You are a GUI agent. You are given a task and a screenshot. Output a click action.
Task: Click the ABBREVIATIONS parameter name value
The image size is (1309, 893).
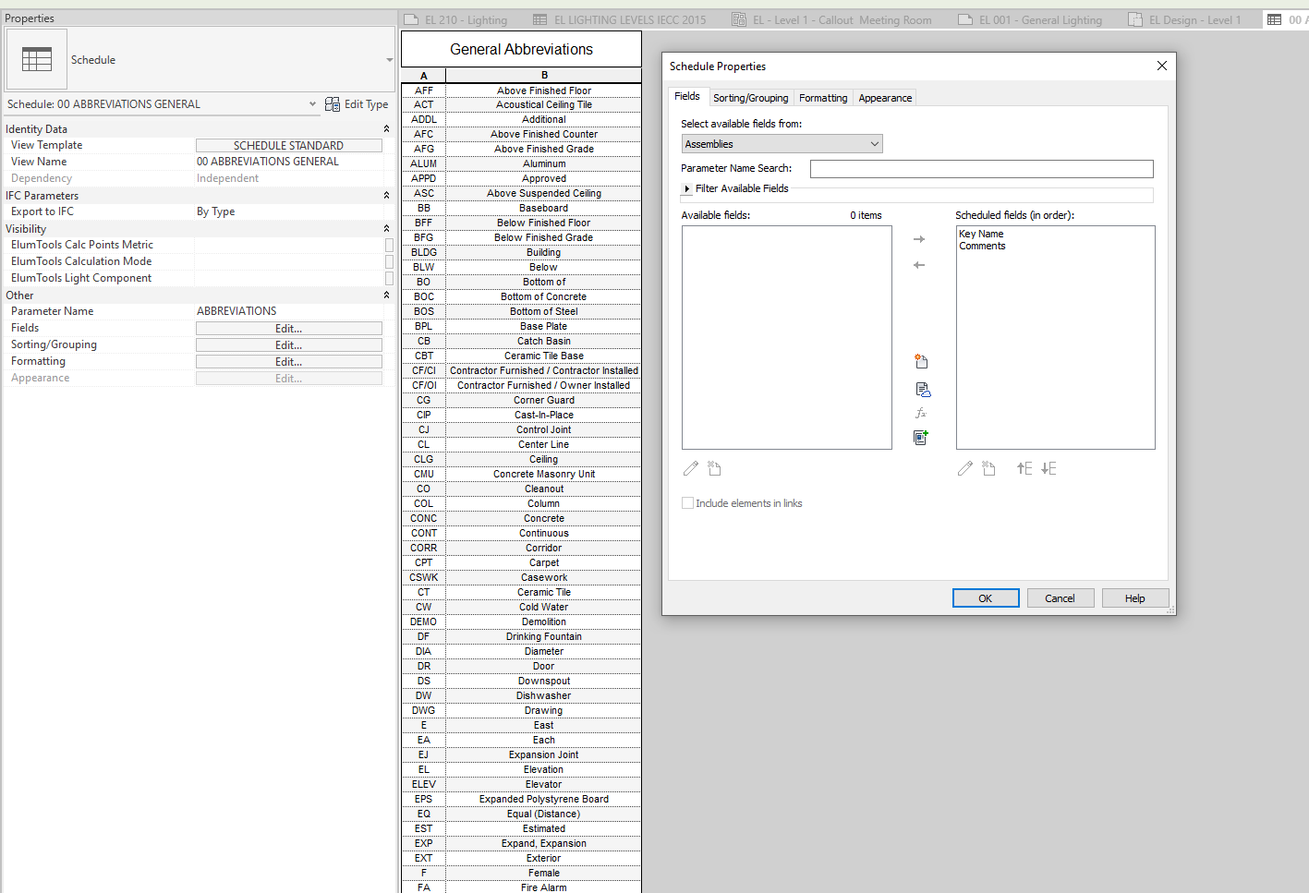point(289,311)
